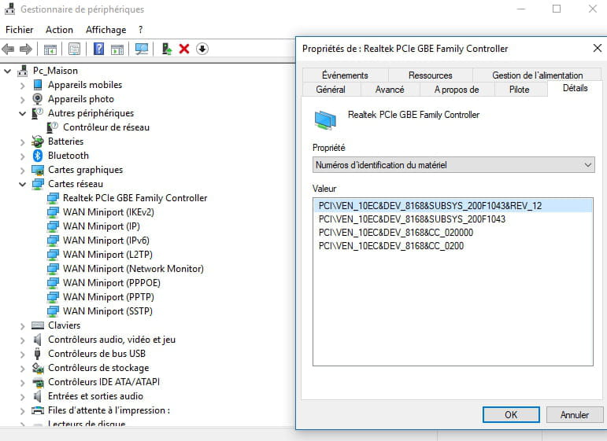
Task: Select WAN Miniport (PPTP)
Action: [x=109, y=297]
